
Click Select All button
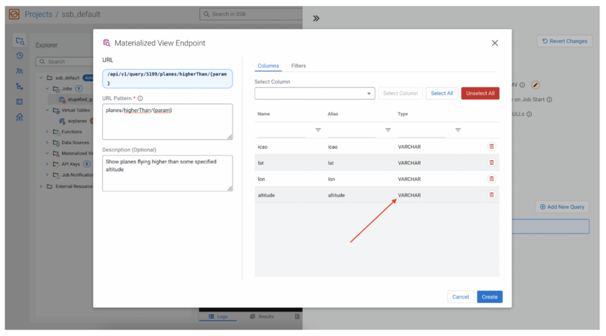click(x=441, y=93)
